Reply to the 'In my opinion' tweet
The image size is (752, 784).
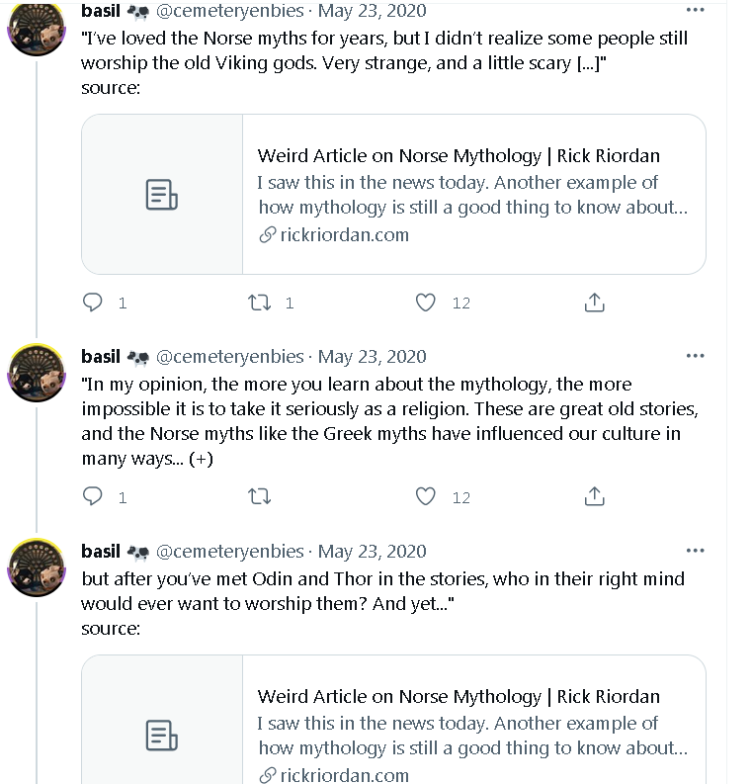(x=94, y=496)
